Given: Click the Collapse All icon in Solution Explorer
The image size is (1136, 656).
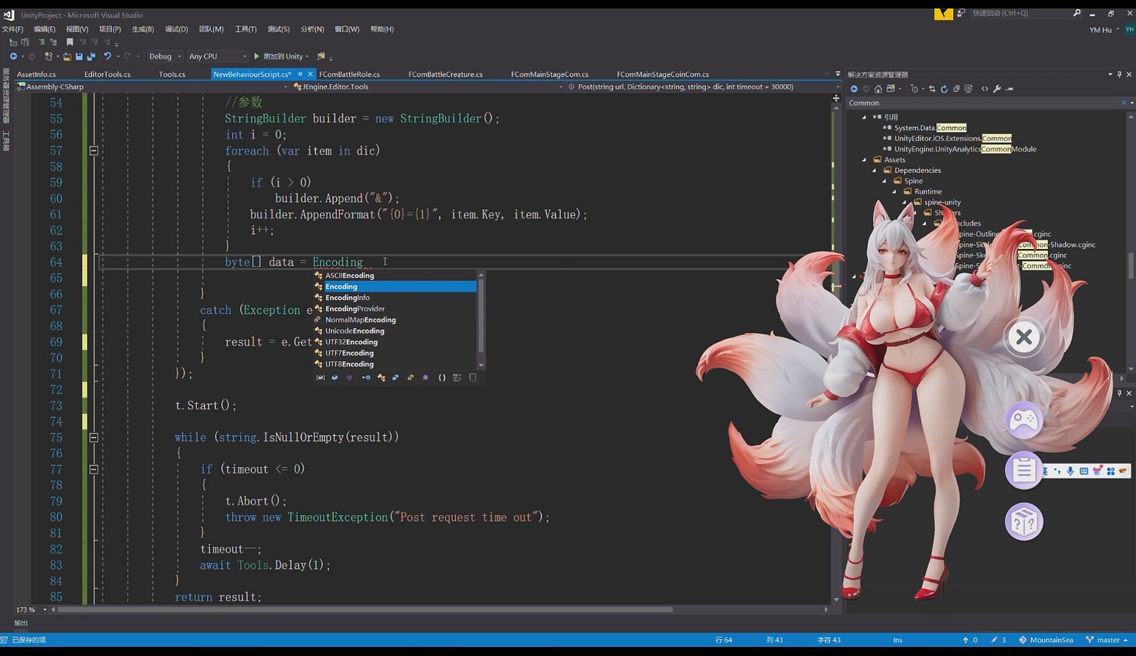Looking at the screenshot, I should click(x=956, y=89).
